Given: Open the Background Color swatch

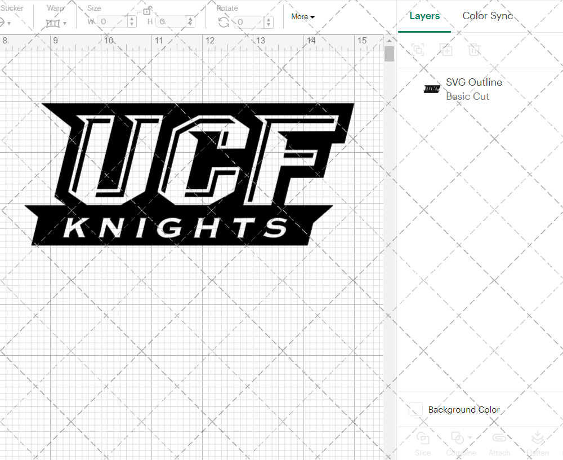Looking at the screenshot, I should pyautogui.click(x=415, y=409).
